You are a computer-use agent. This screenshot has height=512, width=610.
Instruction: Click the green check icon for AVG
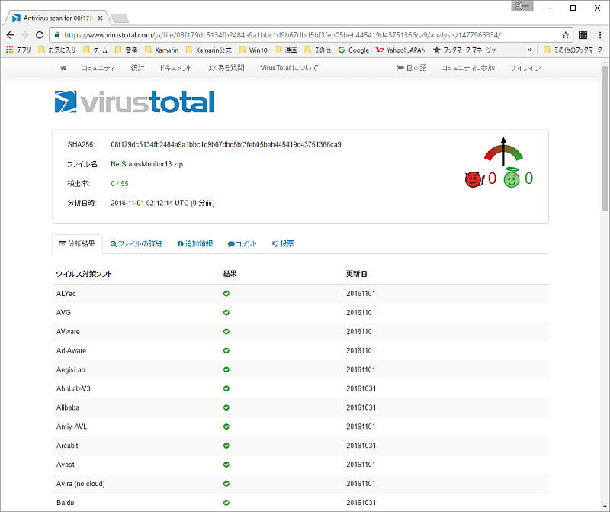(226, 313)
